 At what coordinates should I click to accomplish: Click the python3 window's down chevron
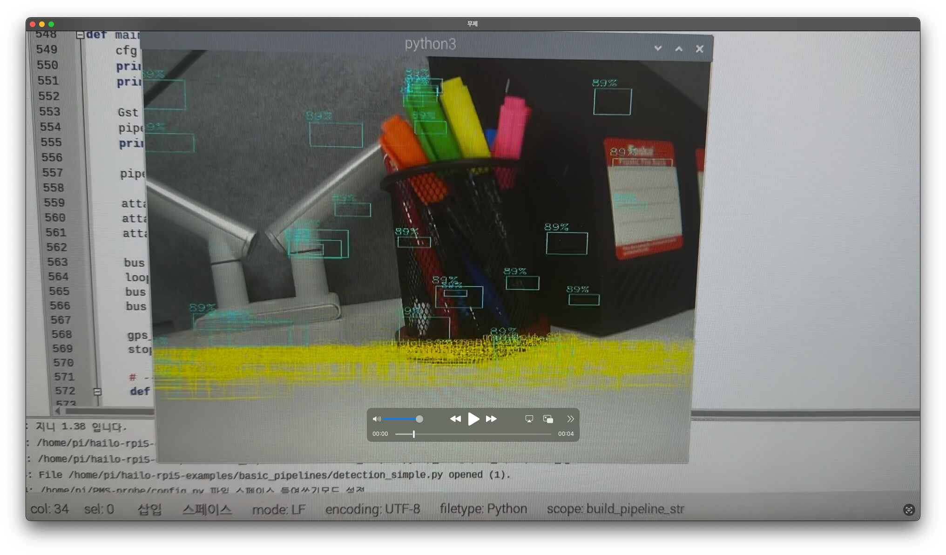(658, 48)
